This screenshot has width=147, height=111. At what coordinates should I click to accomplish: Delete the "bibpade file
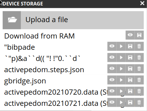point(139,46)
